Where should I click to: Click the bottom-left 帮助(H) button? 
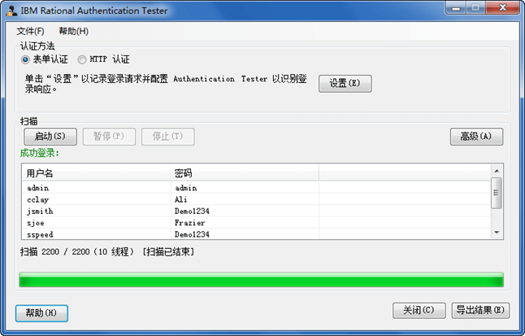(41, 313)
